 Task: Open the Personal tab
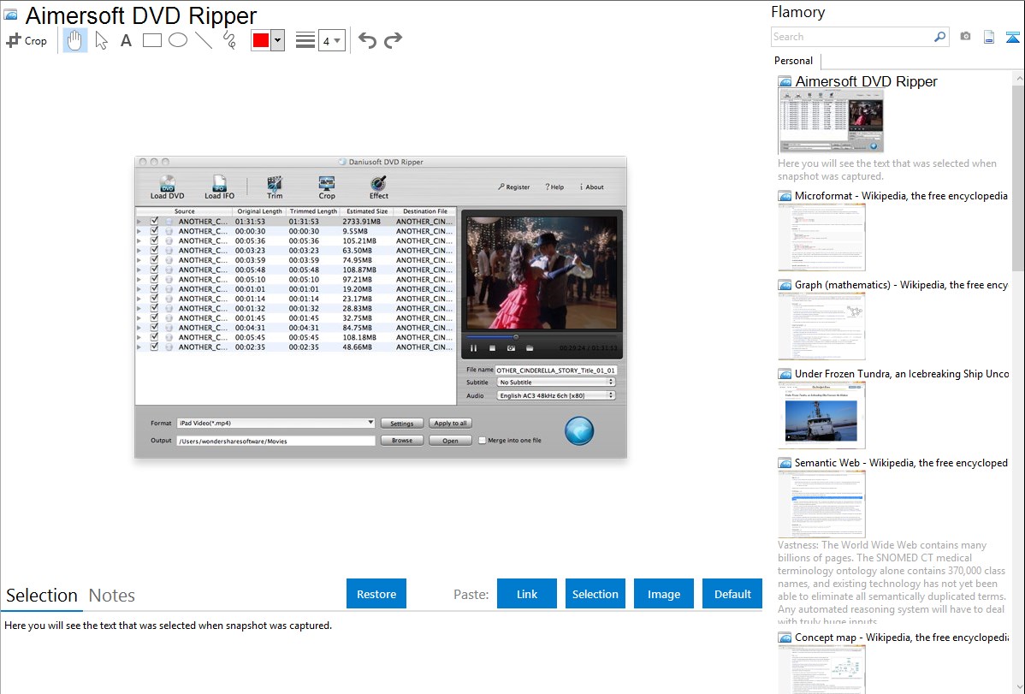click(x=793, y=61)
